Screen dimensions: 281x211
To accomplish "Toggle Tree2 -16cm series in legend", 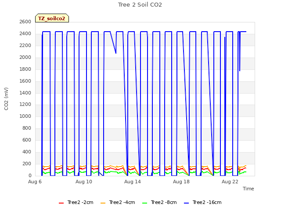I will (203, 202).
